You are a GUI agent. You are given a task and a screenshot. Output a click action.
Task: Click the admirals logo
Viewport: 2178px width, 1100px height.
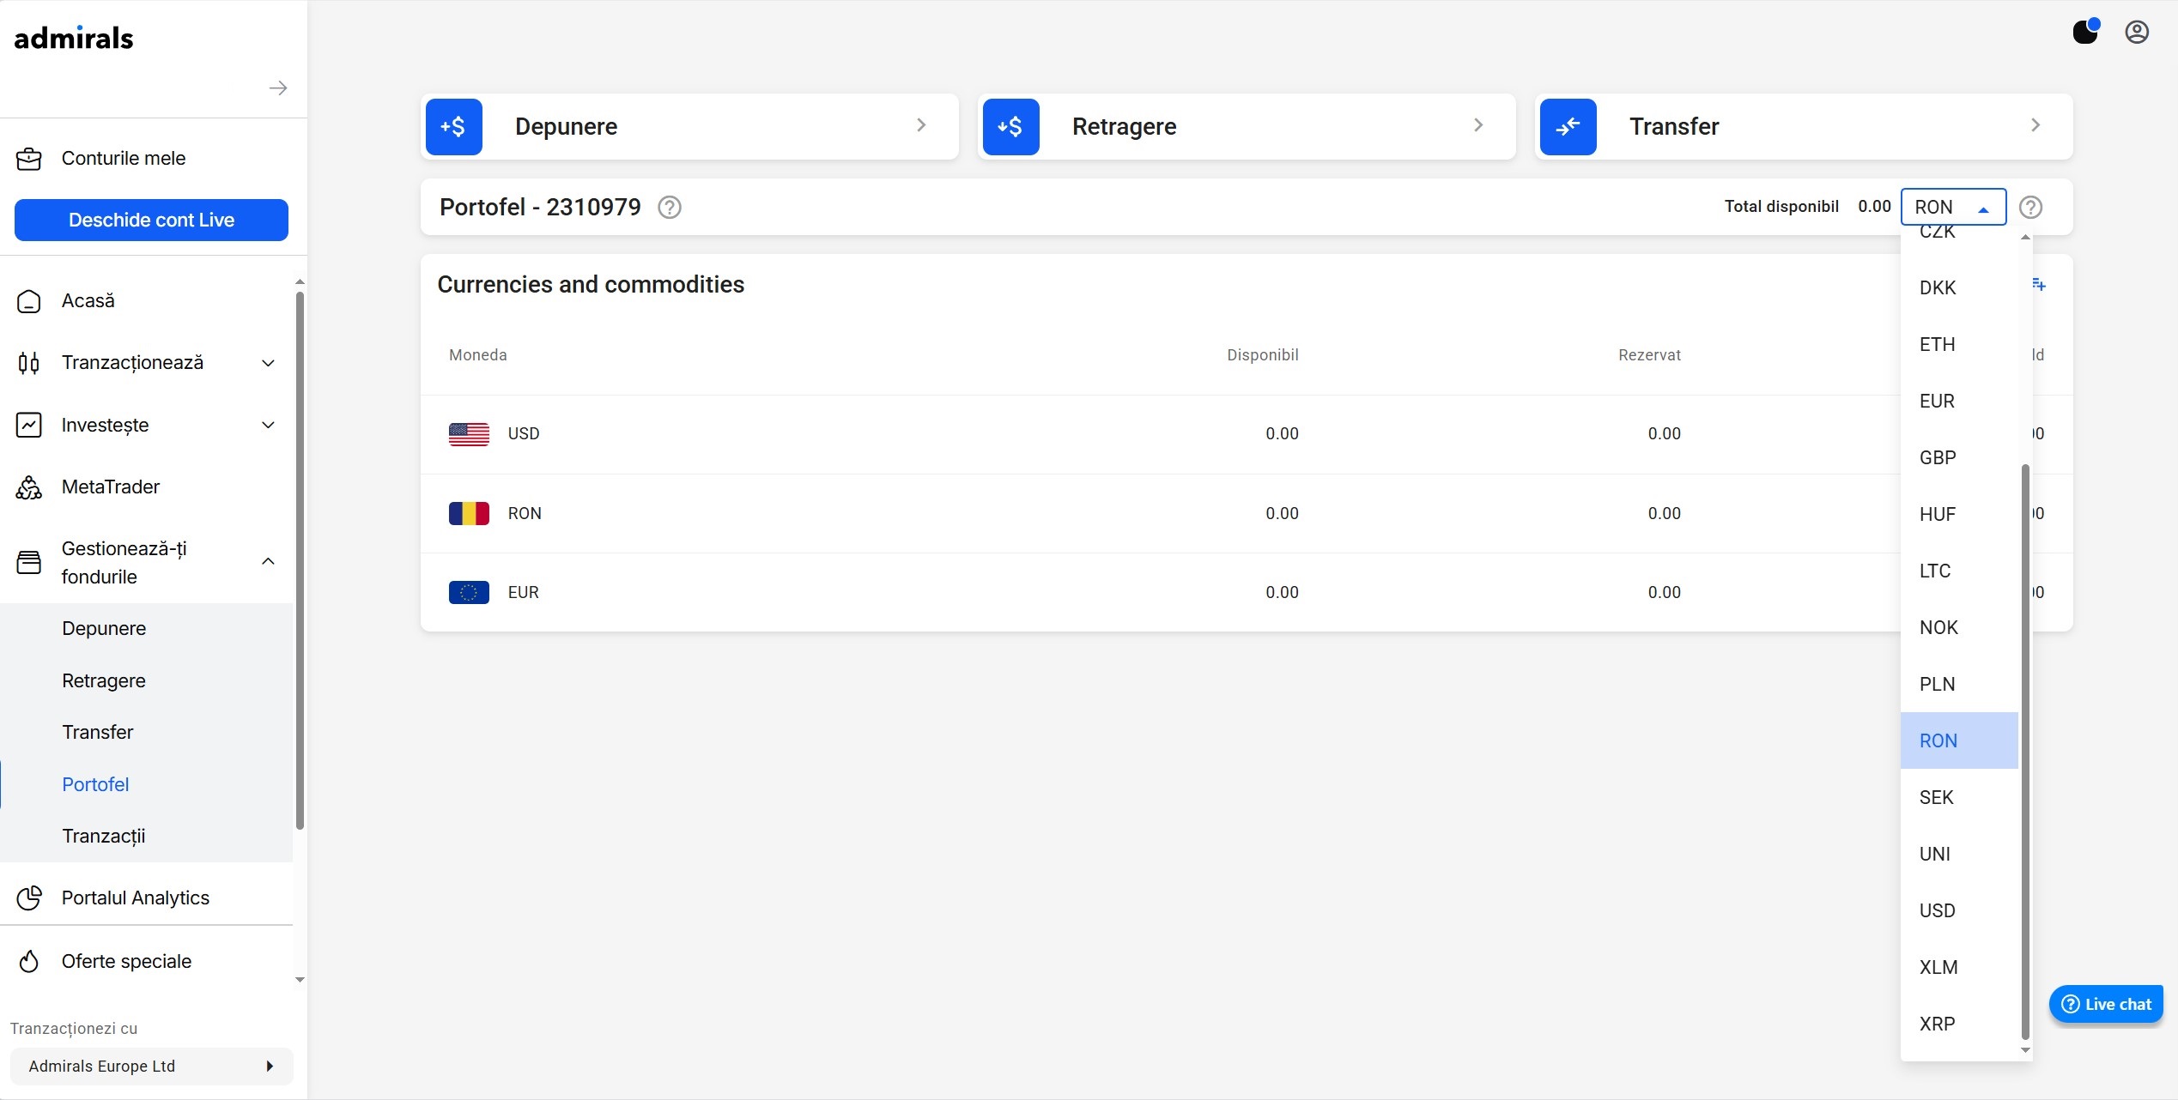(74, 38)
